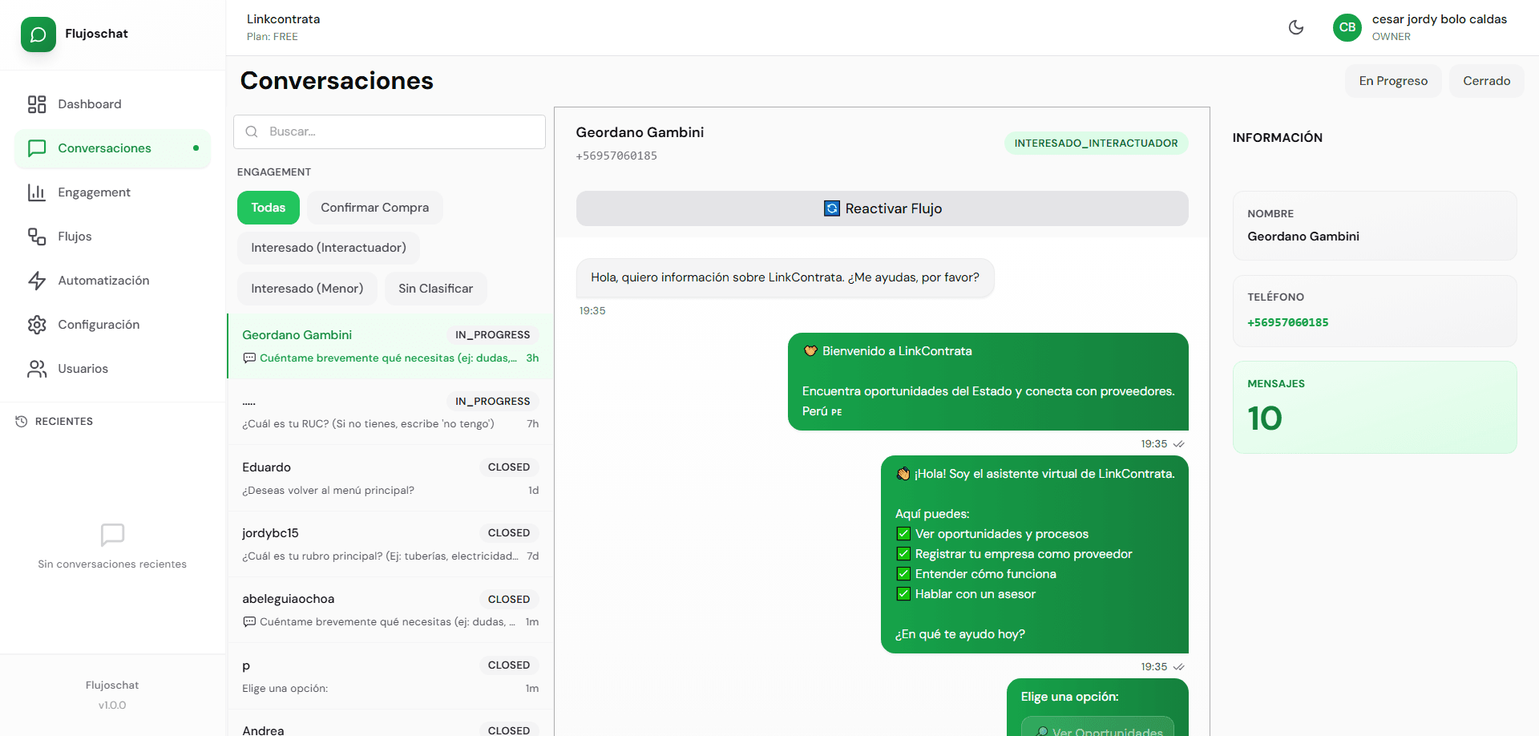Image resolution: width=1539 pixels, height=736 pixels.
Task: Open Eduardo's closed conversation
Action: pyautogui.click(x=390, y=478)
